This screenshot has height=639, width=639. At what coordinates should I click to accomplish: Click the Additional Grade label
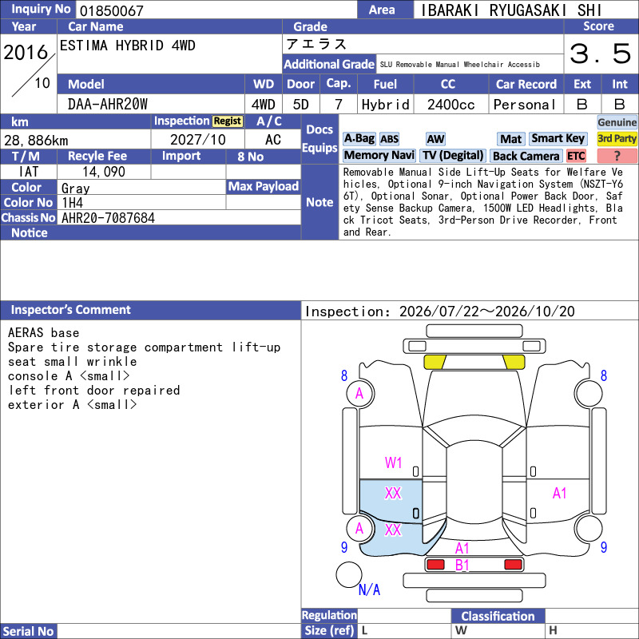coord(329,64)
